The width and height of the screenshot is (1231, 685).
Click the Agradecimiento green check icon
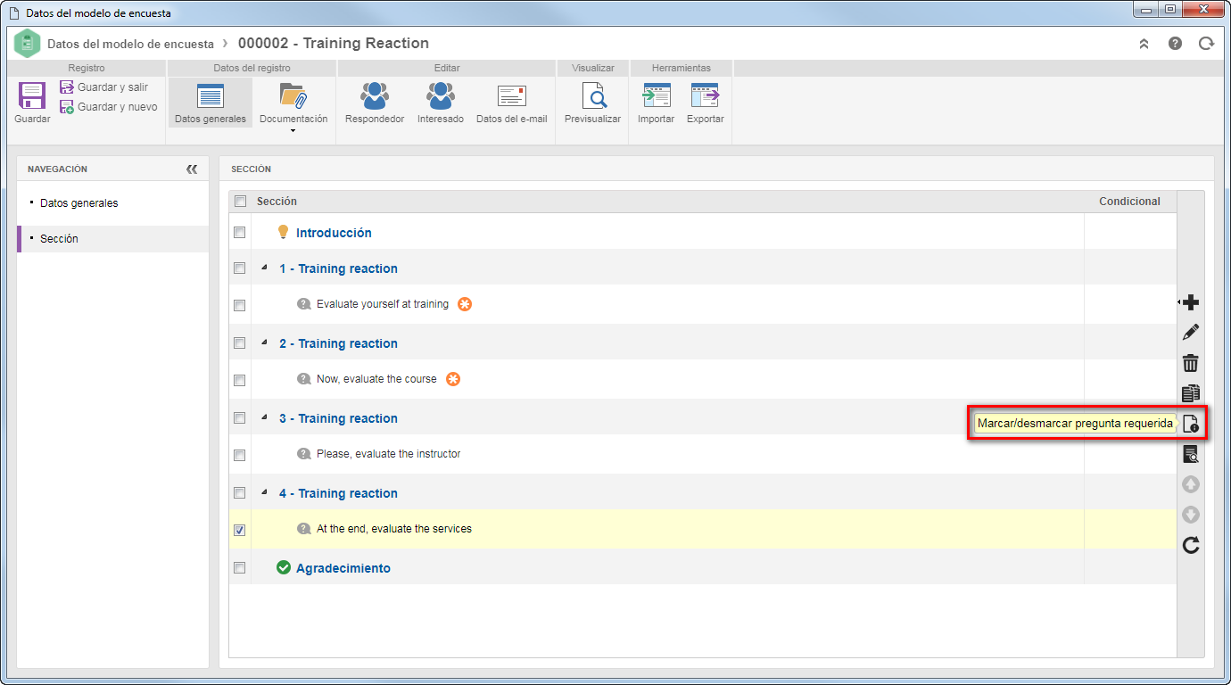[284, 567]
